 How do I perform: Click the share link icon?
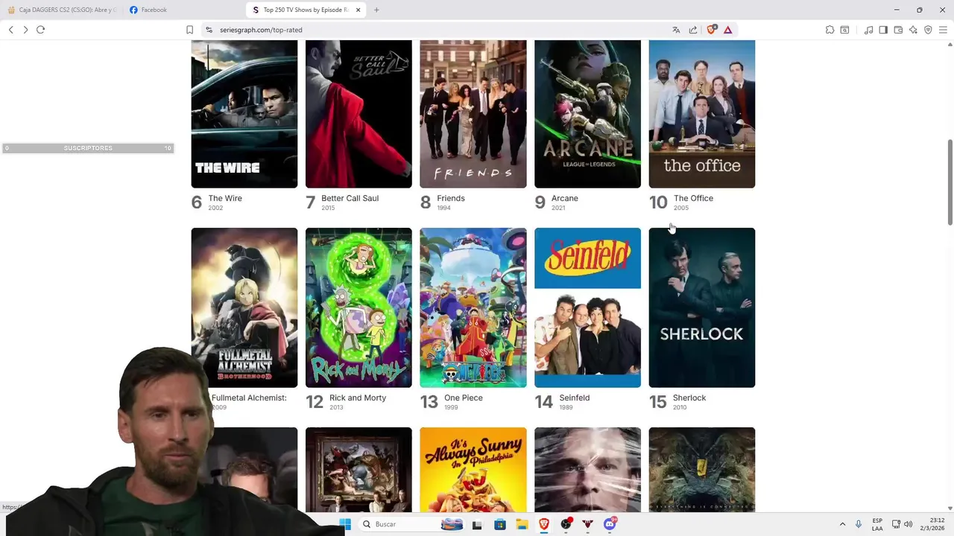click(693, 30)
